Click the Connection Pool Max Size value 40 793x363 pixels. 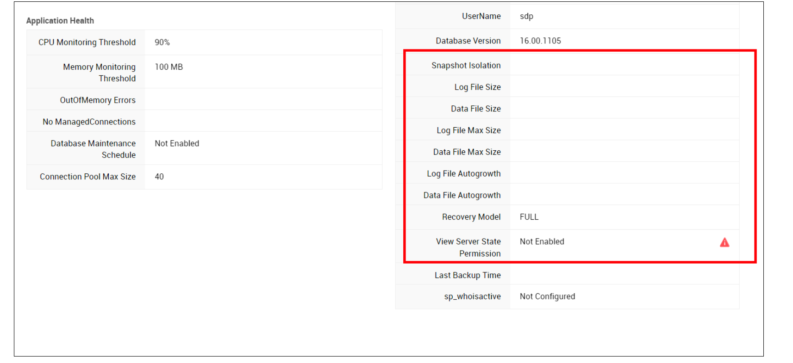(x=159, y=177)
